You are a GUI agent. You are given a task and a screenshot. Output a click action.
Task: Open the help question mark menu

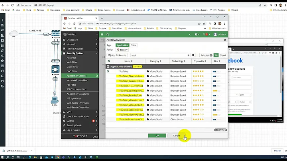click(197, 34)
